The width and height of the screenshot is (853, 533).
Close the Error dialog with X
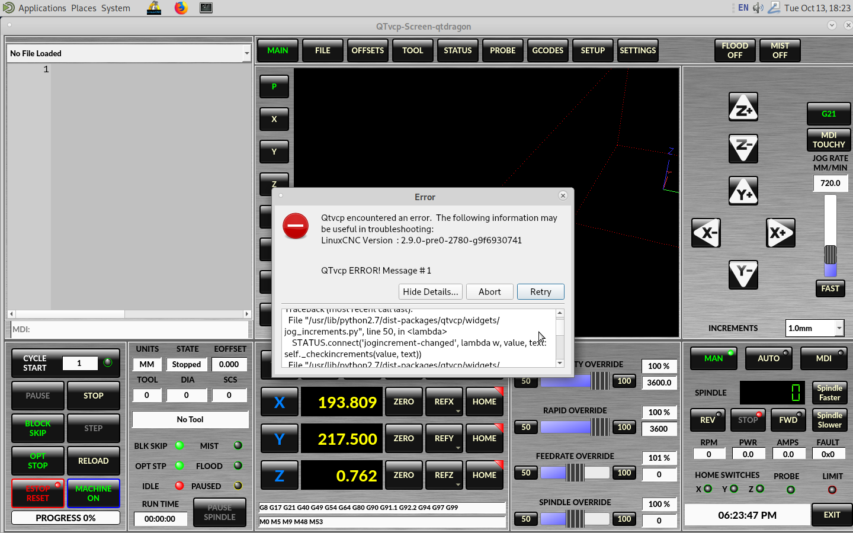click(x=563, y=195)
